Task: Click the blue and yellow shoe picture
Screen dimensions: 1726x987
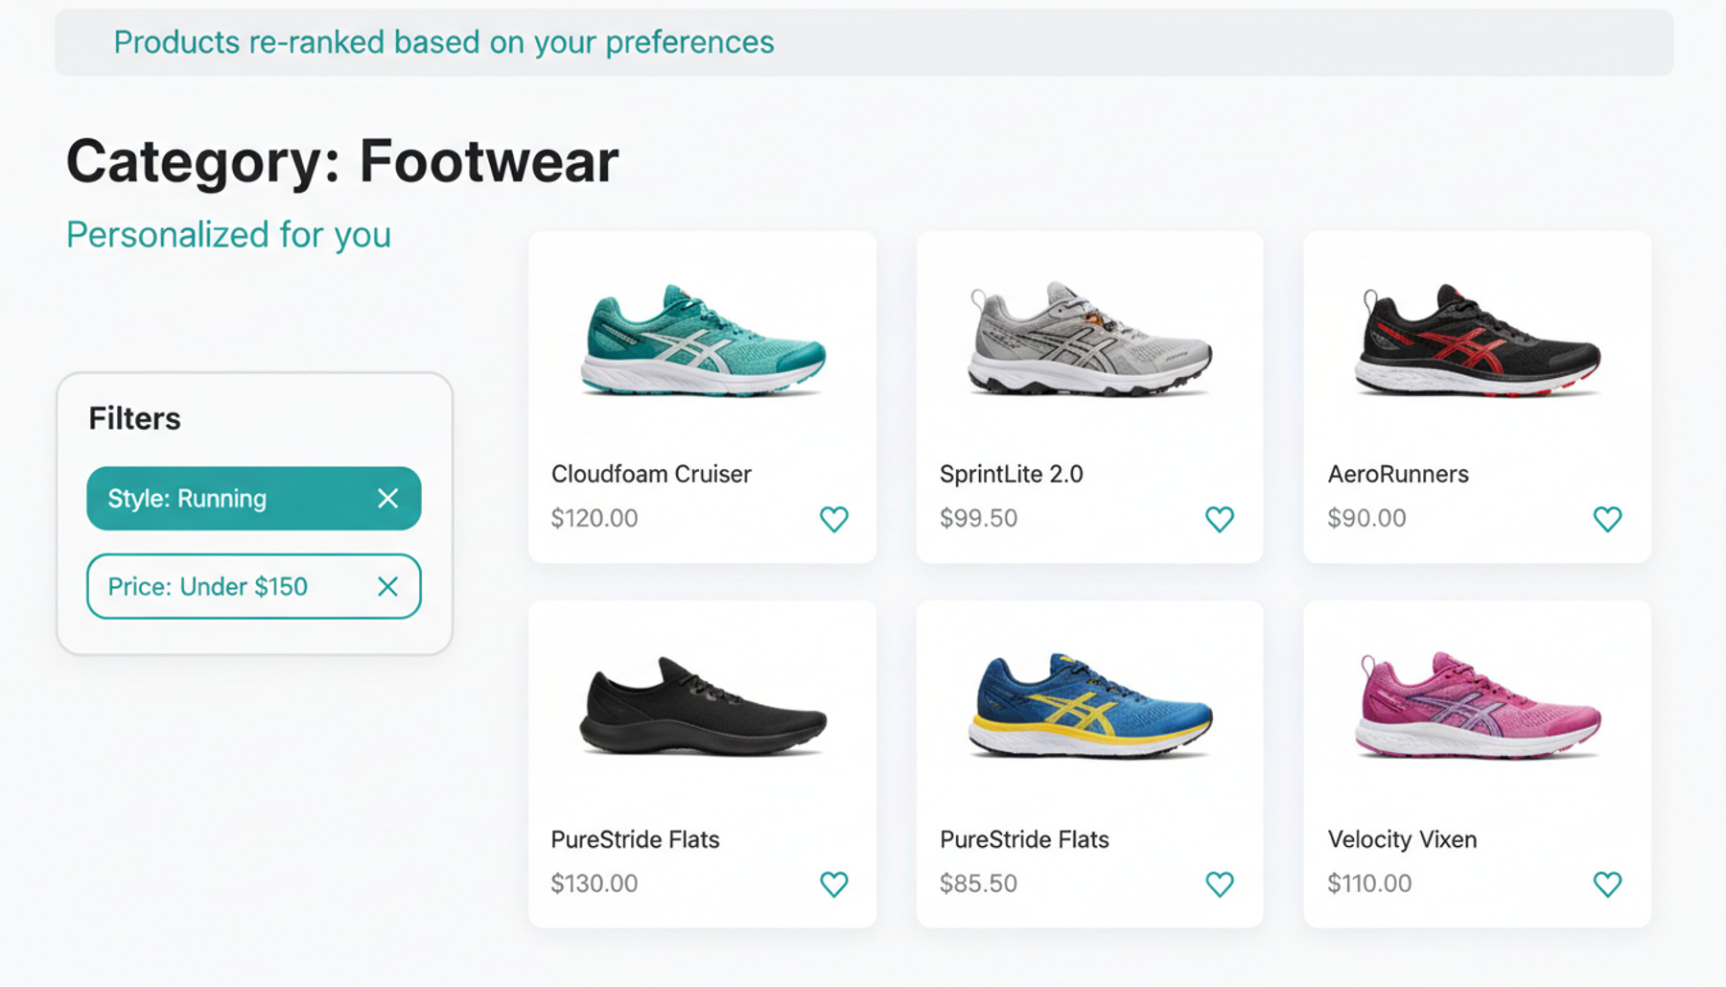Action: pos(1089,706)
